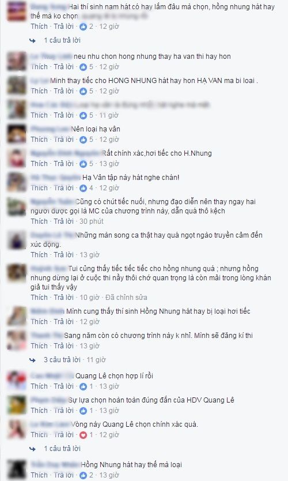Click "Trả lời" under "Sang năm còn có chương trình" comment

click(64, 345)
